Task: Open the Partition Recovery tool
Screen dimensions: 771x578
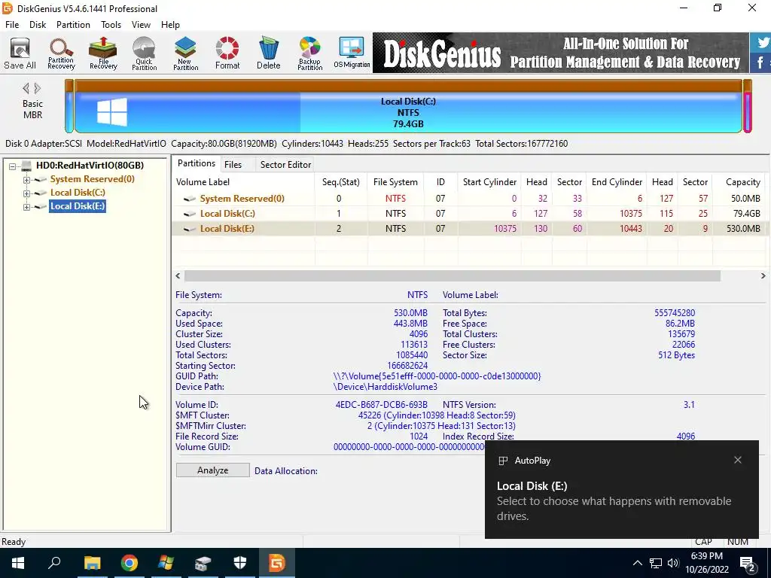Action: (61, 53)
